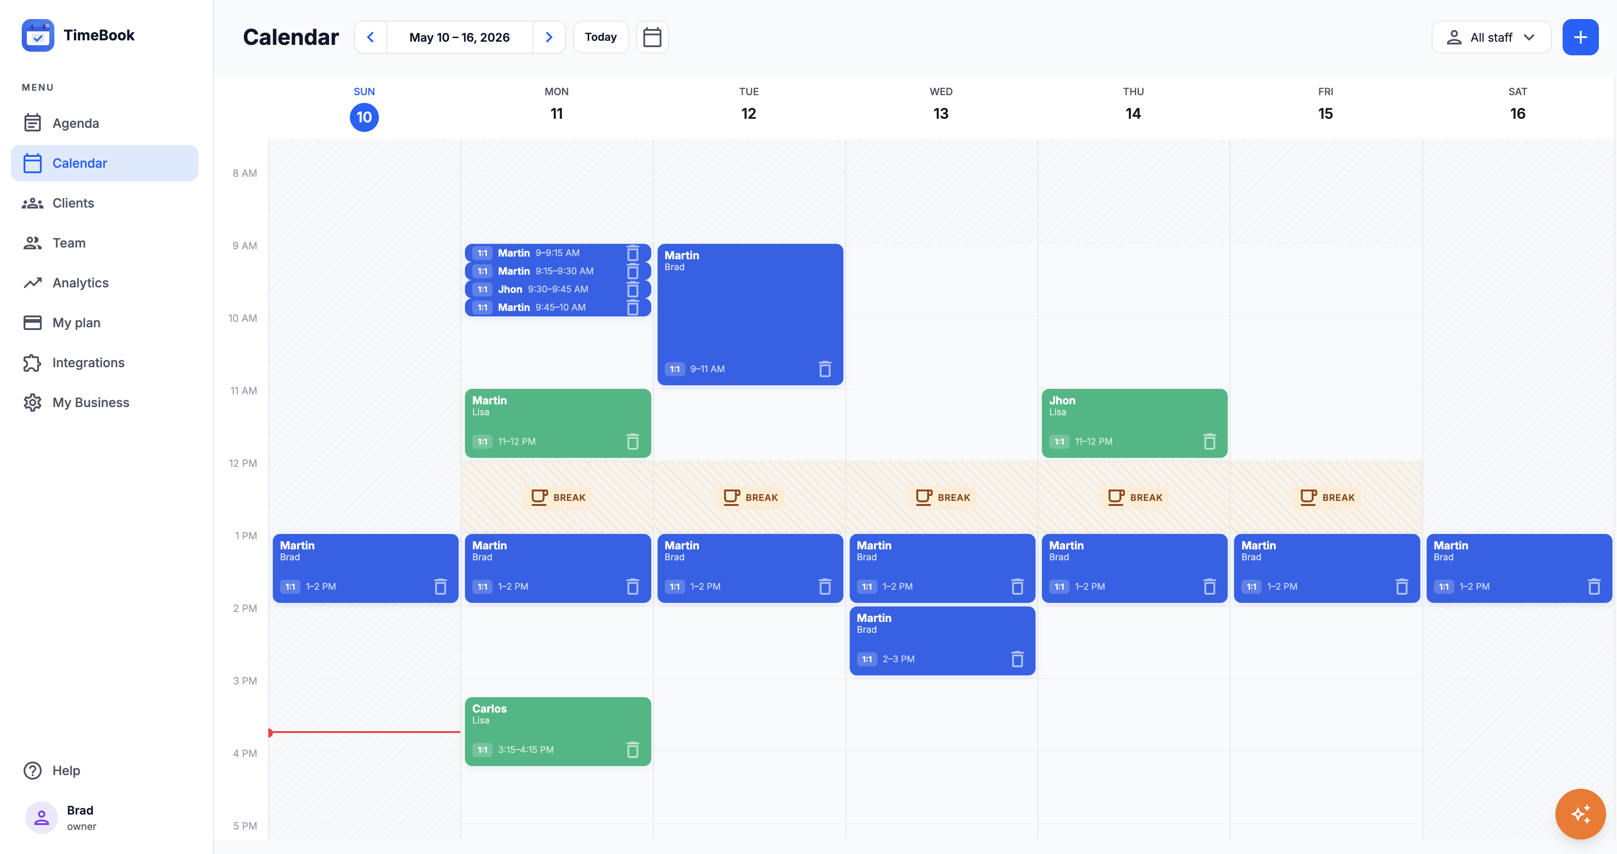Open My plan page
Viewport: 1617px width, 854px height.
(104, 323)
